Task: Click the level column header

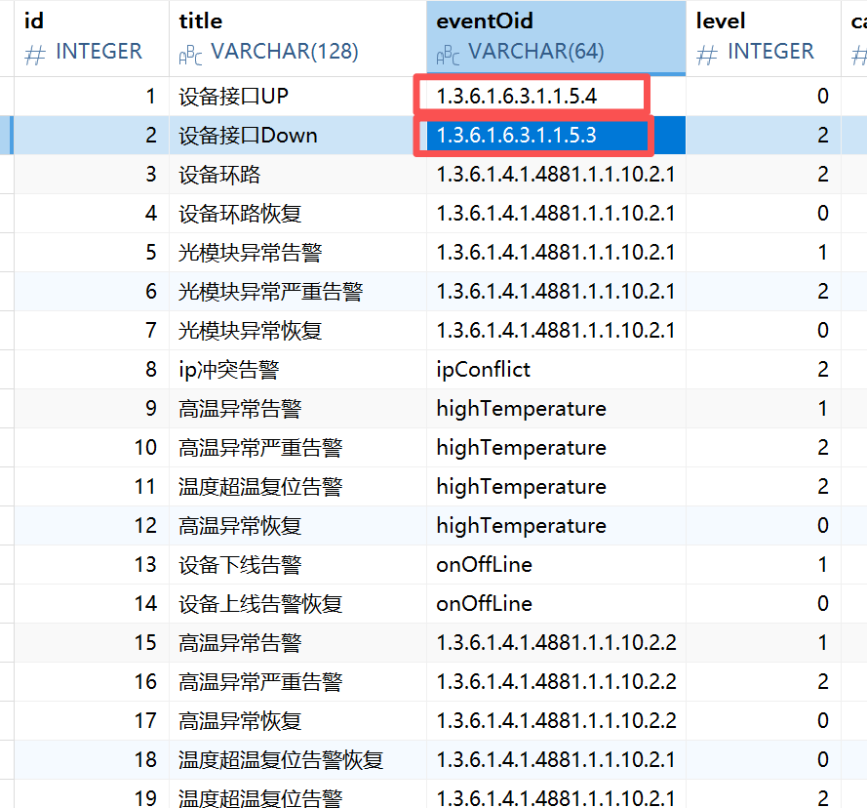Action: [x=720, y=20]
